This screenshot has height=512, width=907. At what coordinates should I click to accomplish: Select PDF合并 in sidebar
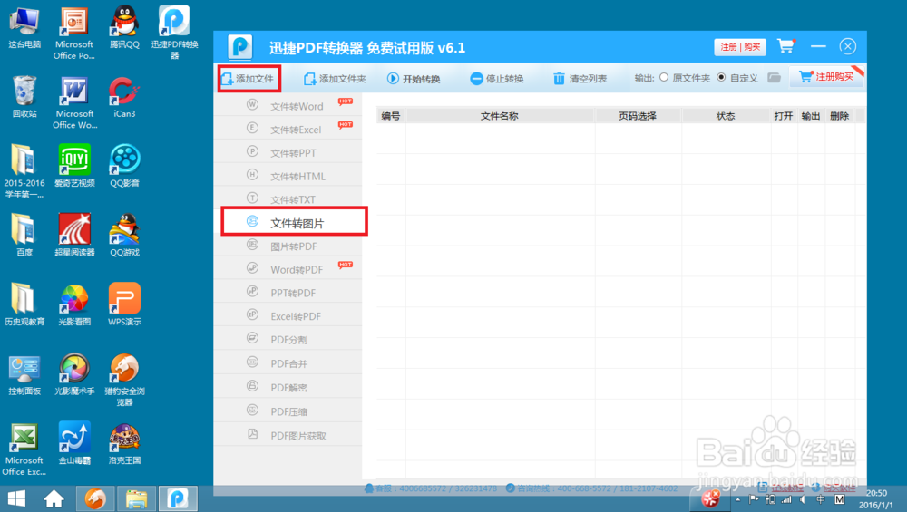tap(288, 363)
